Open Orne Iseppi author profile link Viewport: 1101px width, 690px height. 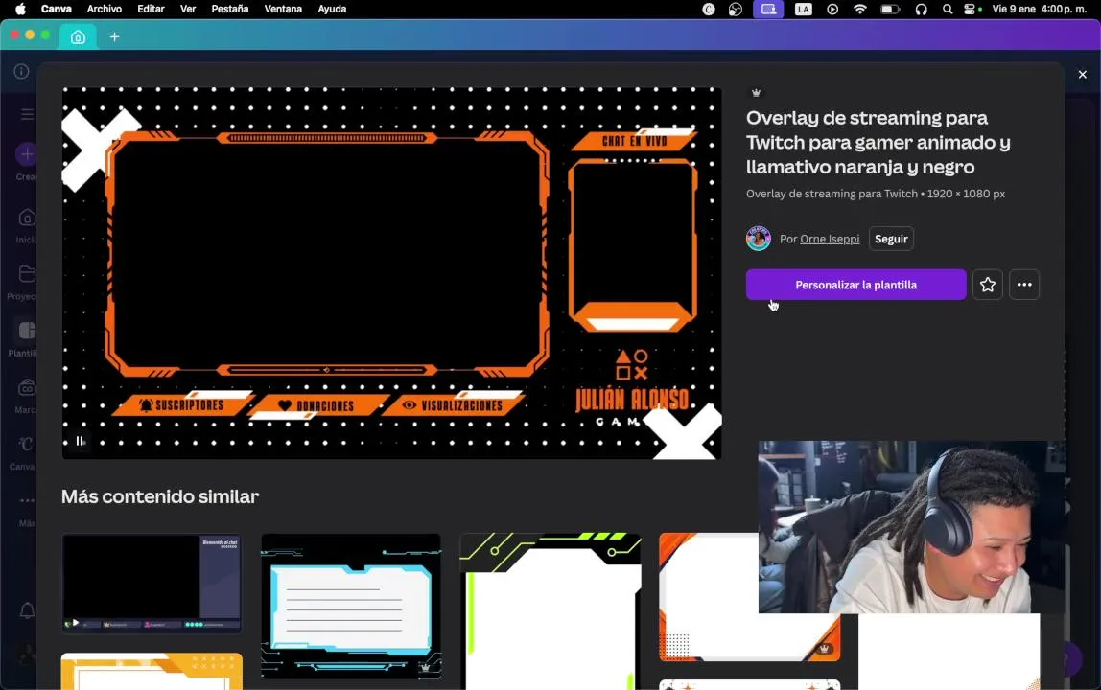(830, 239)
